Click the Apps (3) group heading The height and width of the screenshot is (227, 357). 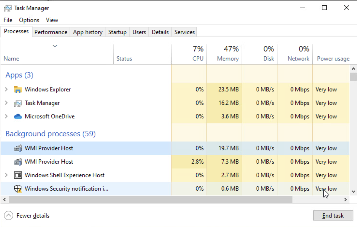(19, 75)
